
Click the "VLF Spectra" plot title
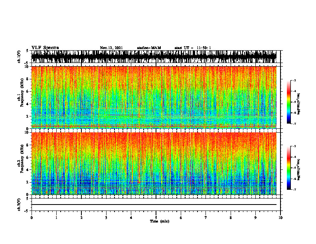click(45, 48)
